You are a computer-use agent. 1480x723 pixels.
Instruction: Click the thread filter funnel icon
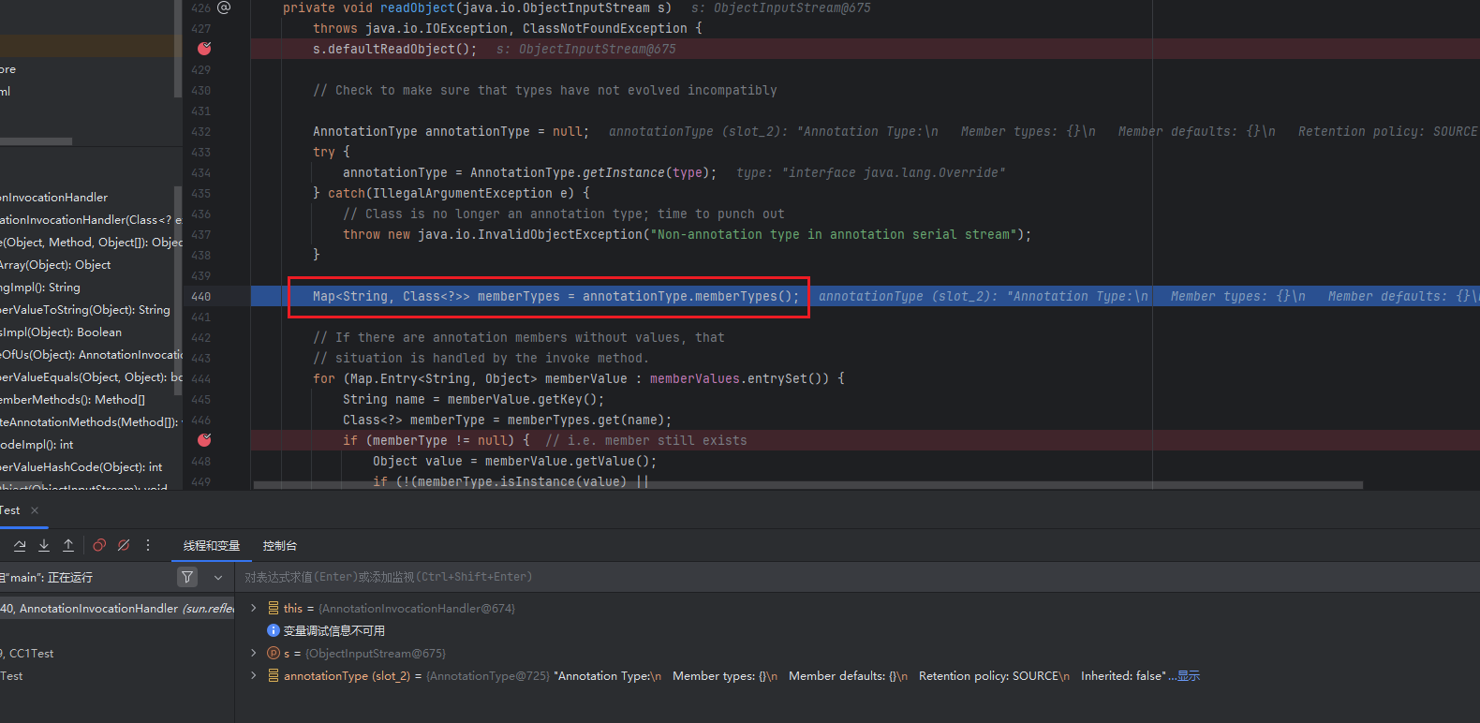[187, 577]
